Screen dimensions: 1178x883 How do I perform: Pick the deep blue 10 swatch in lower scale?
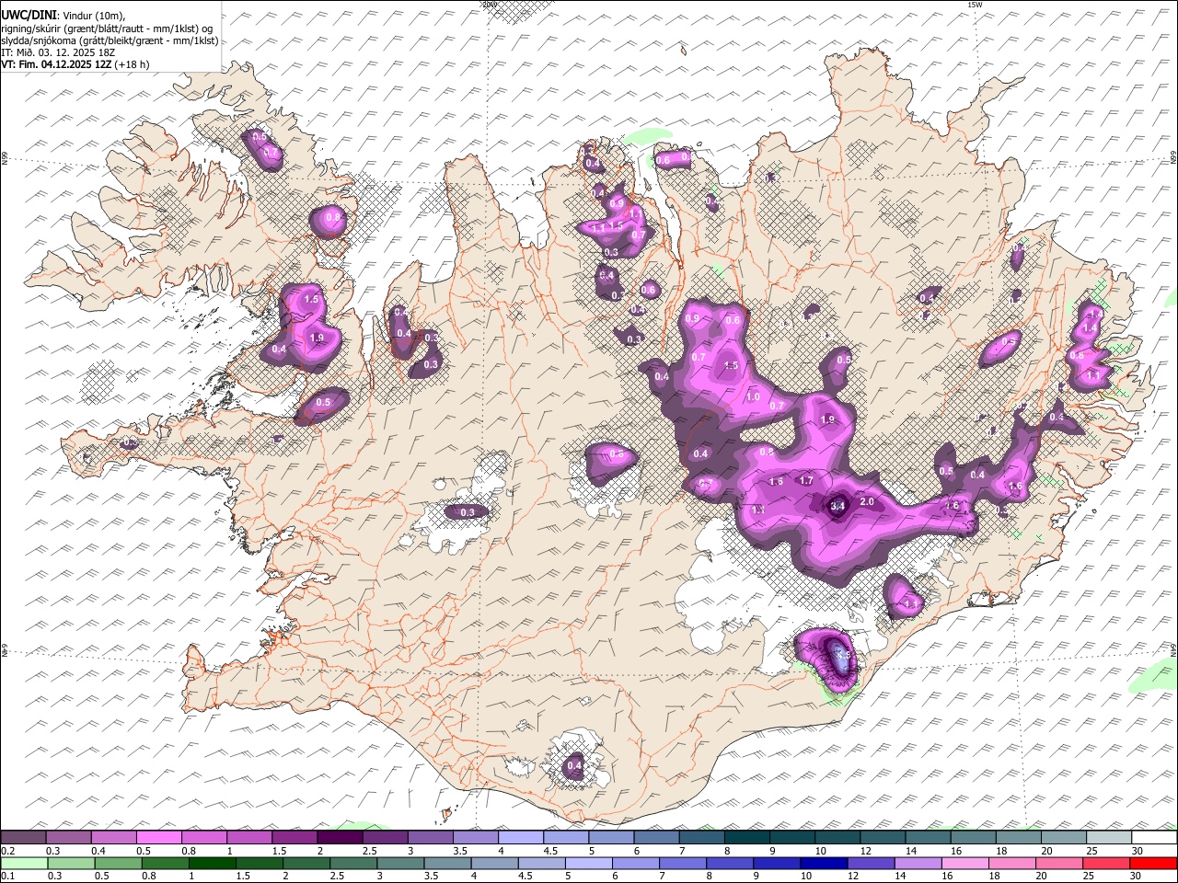pyautogui.click(x=824, y=863)
